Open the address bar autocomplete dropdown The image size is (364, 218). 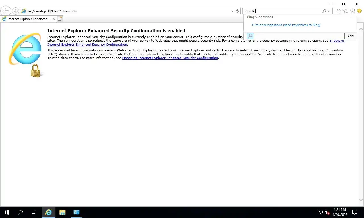point(232,11)
